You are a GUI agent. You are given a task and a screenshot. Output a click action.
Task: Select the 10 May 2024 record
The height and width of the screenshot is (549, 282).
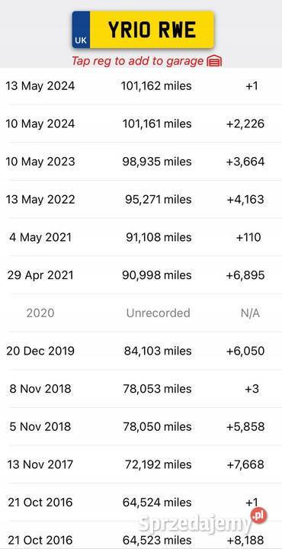pyautogui.click(x=141, y=124)
